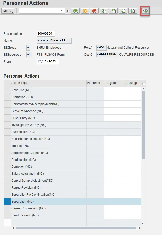The width and height of the screenshot is (162, 235).
Task: Click the Action Type column header
Action: coord(48,83)
